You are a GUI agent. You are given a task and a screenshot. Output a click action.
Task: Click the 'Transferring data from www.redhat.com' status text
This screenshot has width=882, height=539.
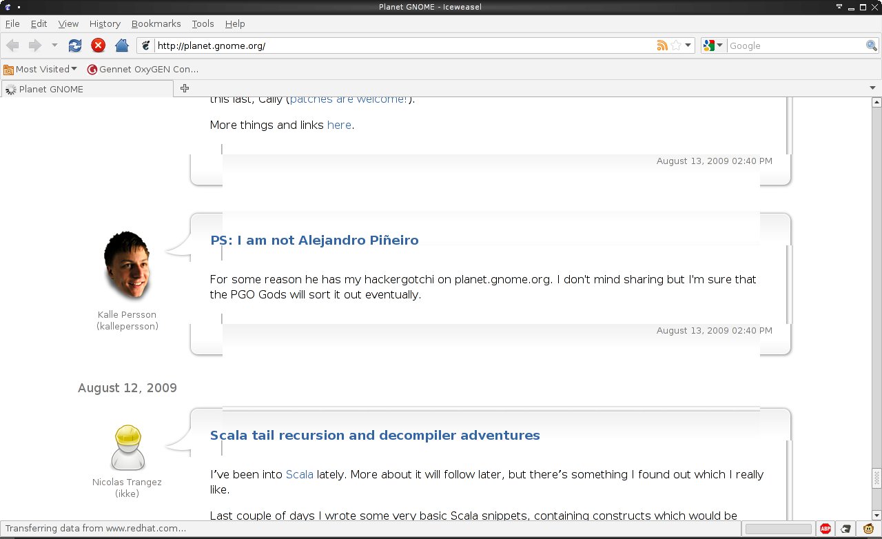coord(96,529)
